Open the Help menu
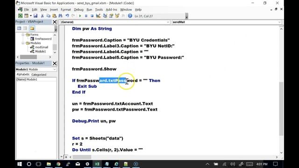Screen dimensions: 299x168 click(x=138, y=9)
